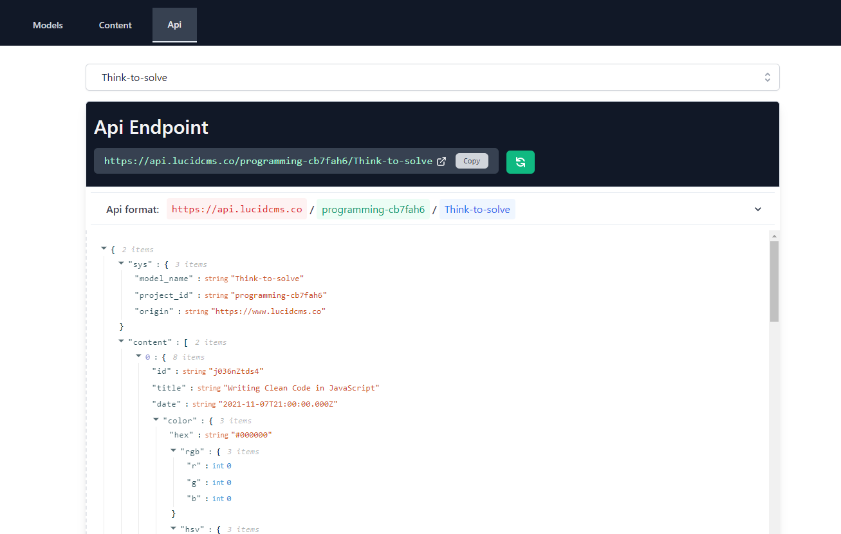841x534 pixels.
Task: Collapse the "rgb" node
Action: coord(173,450)
